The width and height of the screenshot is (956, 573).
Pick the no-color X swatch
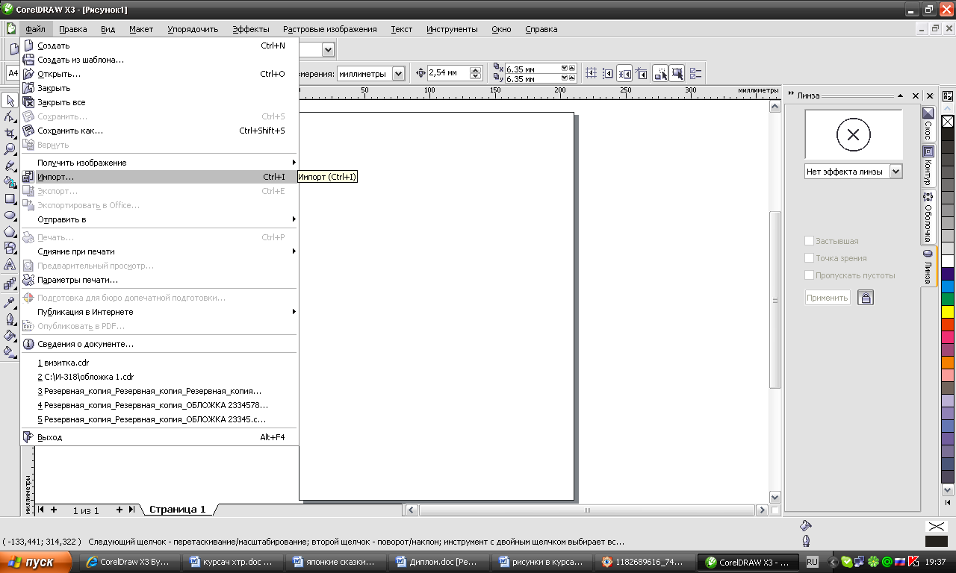tap(948, 121)
